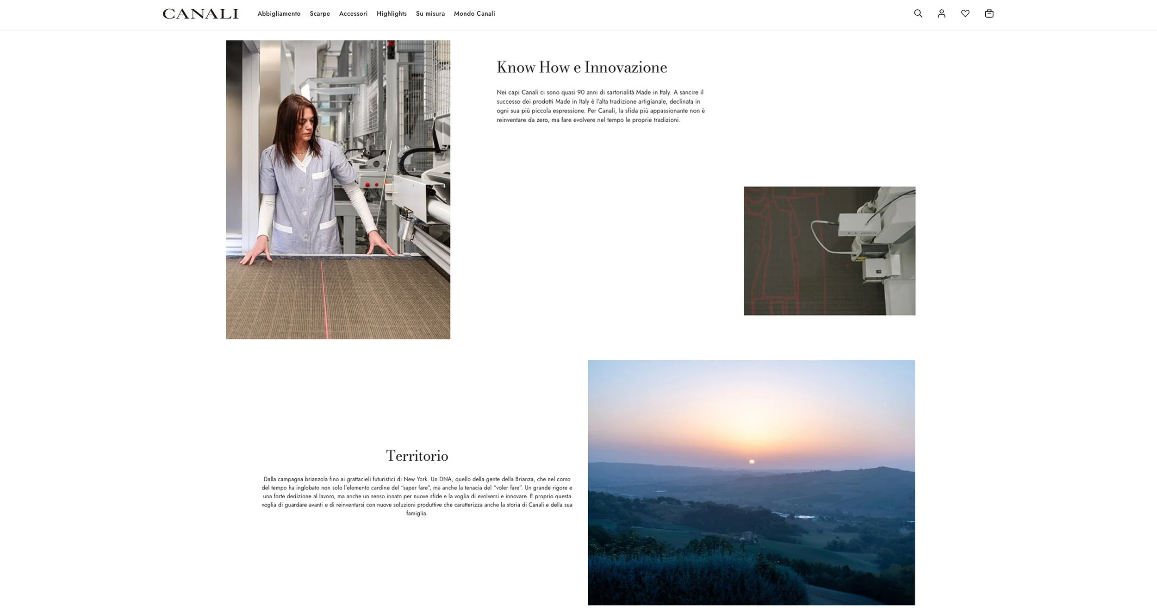Screen dimensions: 1157x608
Task: Click the Brianza description paragraph
Action: tap(417, 496)
